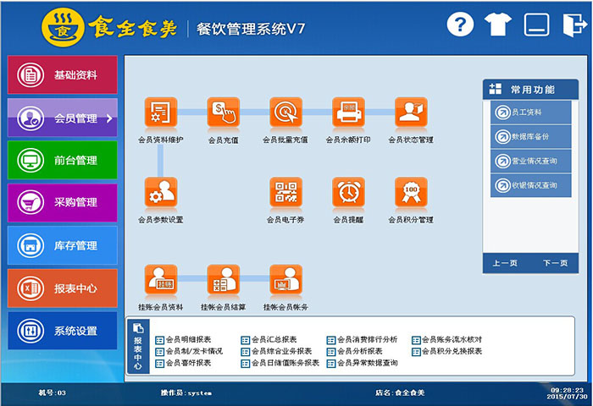Open 会员喜好报表 link
Viewport: 593px width, 406px height.
(184, 363)
